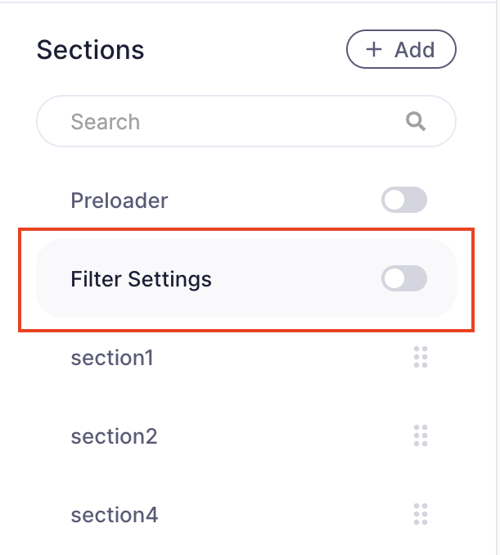Click the plus icon in the Add button
The height and width of the screenshot is (555, 500).
click(374, 49)
